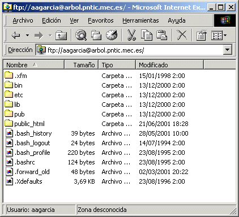The height and width of the screenshot is (217, 239).
Task: Select the bin folder icon
Action: coord(8,85)
